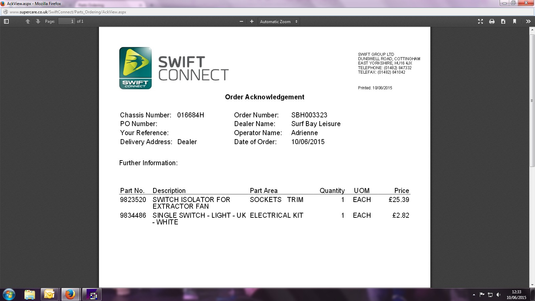Click the price £2.82
The height and width of the screenshot is (301, 535).
(x=401, y=215)
